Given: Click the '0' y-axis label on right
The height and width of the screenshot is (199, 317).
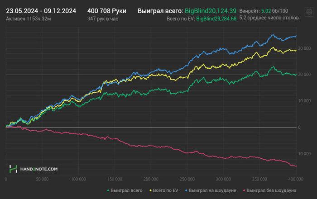Looking at the screenshot, I should point(299,128).
